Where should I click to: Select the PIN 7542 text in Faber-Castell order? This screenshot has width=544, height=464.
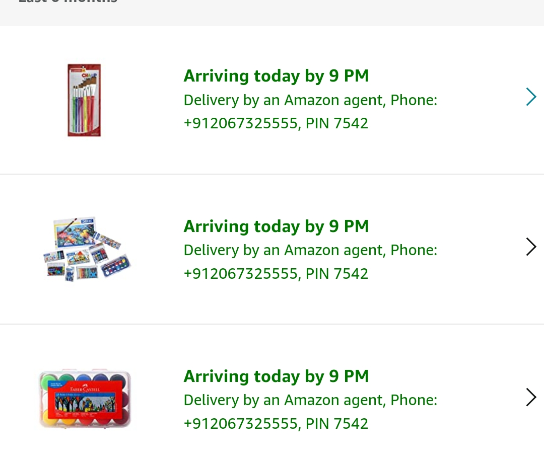pos(337,424)
